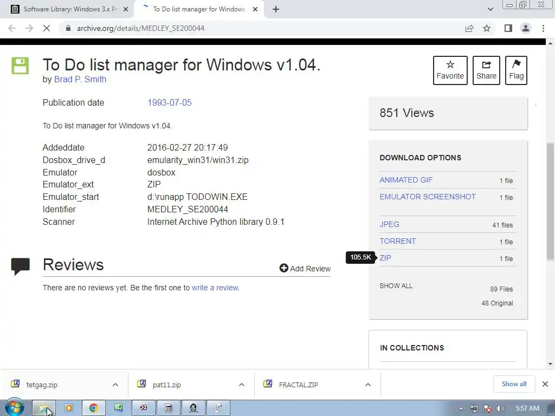
Task: Click the vertical scrollbar thumb
Action: (x=550, y=201)
